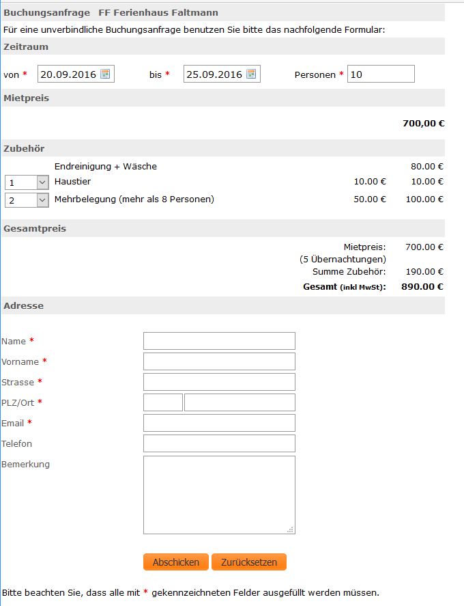The image size is (464, 606).
Task: Click the 50.00 € unit price
Action: click(x=370, y=199)
